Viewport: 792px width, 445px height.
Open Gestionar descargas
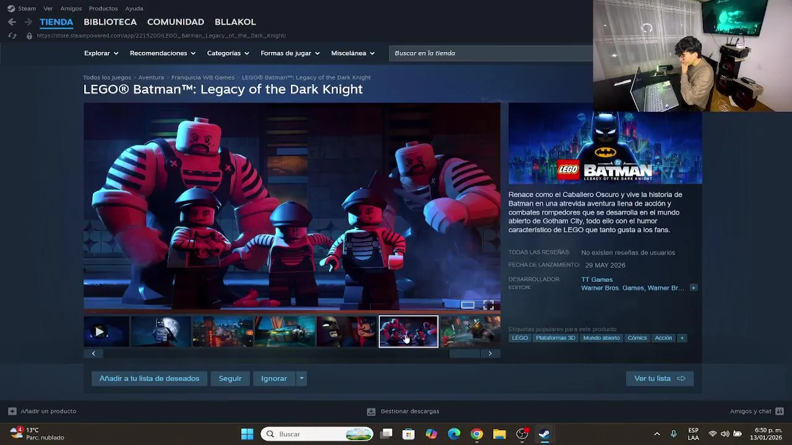pos(403,411)
